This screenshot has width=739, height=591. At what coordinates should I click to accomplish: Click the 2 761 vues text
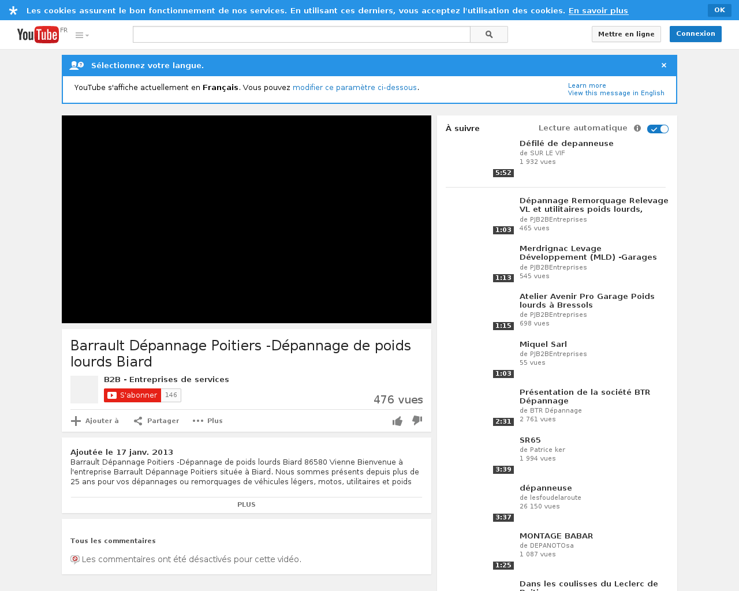coord(538,420)
